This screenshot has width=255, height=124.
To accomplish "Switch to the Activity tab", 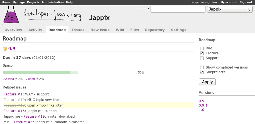I will click(35, 30).
